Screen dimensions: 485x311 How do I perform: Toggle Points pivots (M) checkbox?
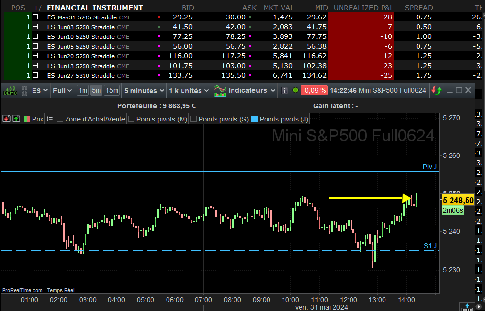tap(132, 119)
